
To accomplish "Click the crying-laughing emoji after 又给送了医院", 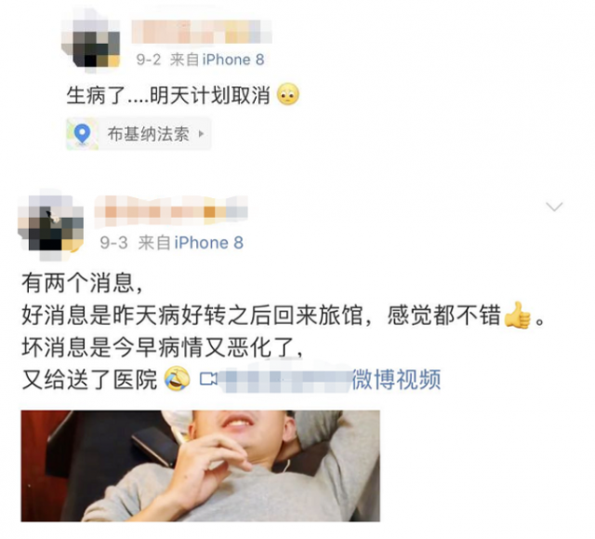I will click(178, 379).
